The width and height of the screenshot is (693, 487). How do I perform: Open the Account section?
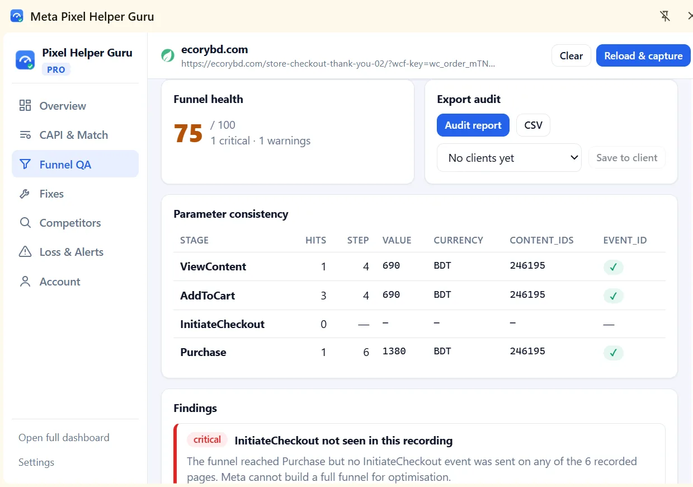(75, 282)
